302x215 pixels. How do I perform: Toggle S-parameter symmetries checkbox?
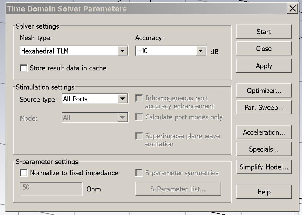[x=139, y=173]
